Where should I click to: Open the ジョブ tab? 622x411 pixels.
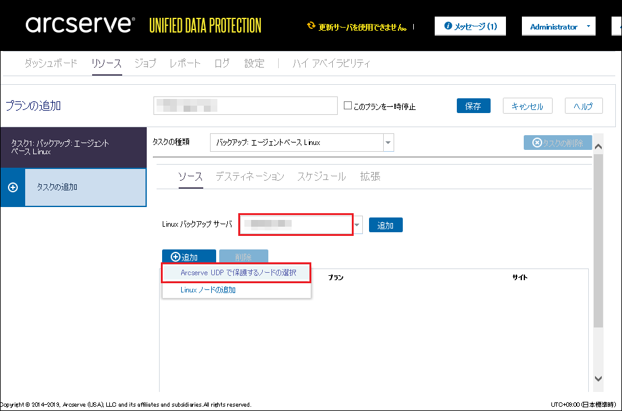coord(145,63)
